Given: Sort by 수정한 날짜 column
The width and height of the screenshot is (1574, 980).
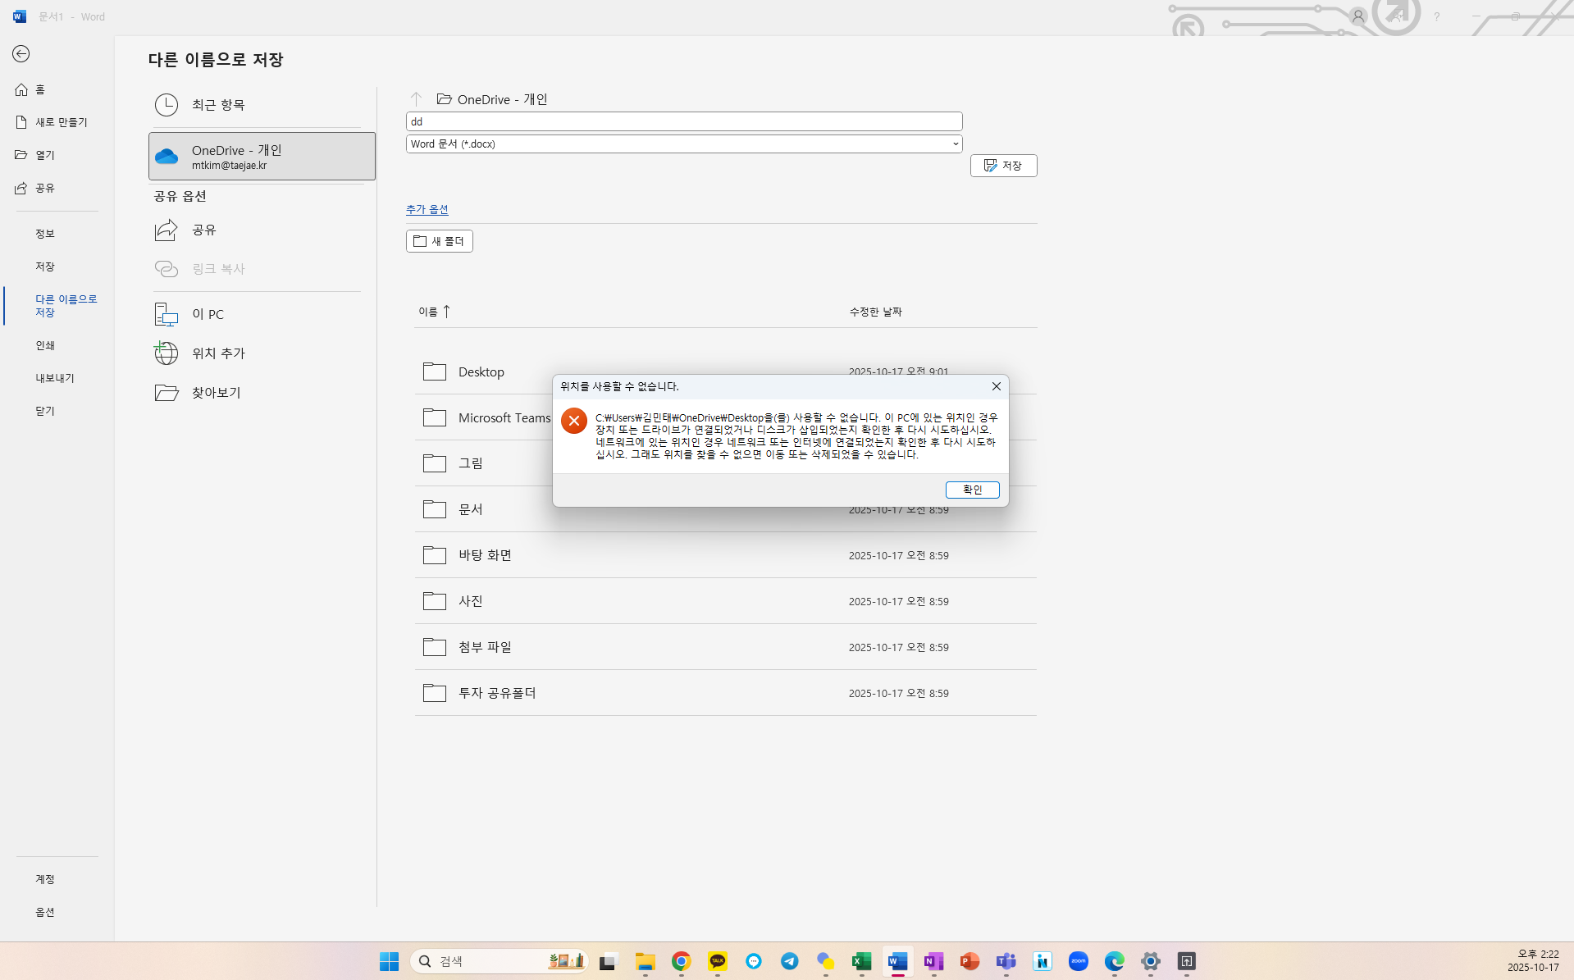Looking at the screenshot, I should (875, 312).
